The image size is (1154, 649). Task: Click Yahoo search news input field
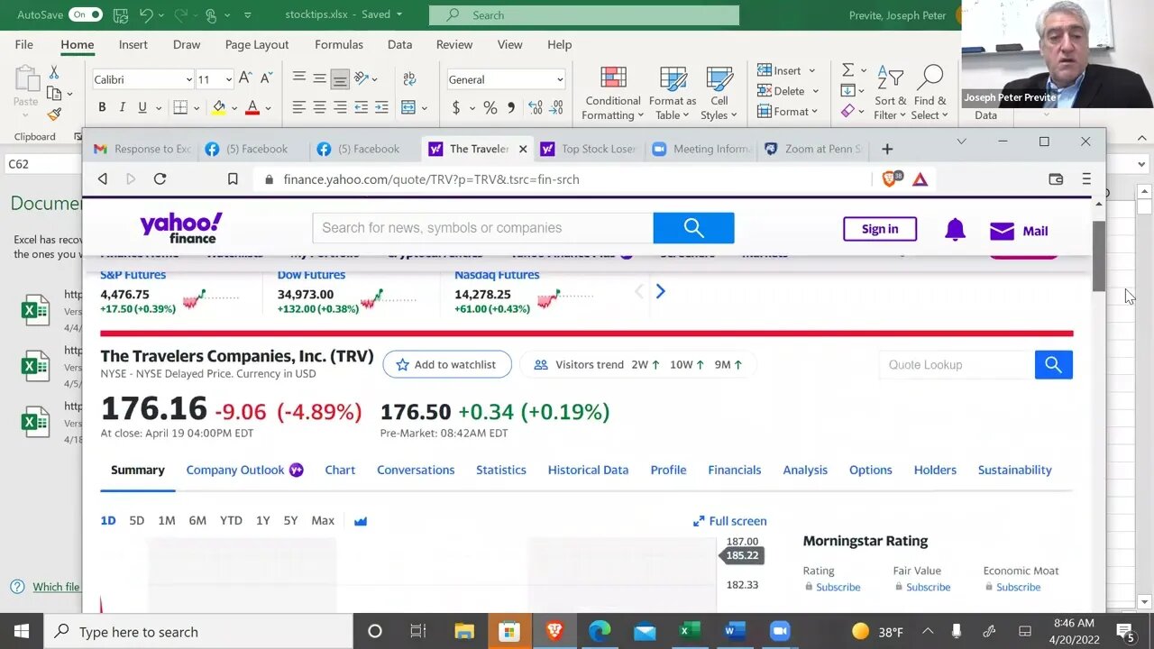pyautogui.click(x=483, y=228)
